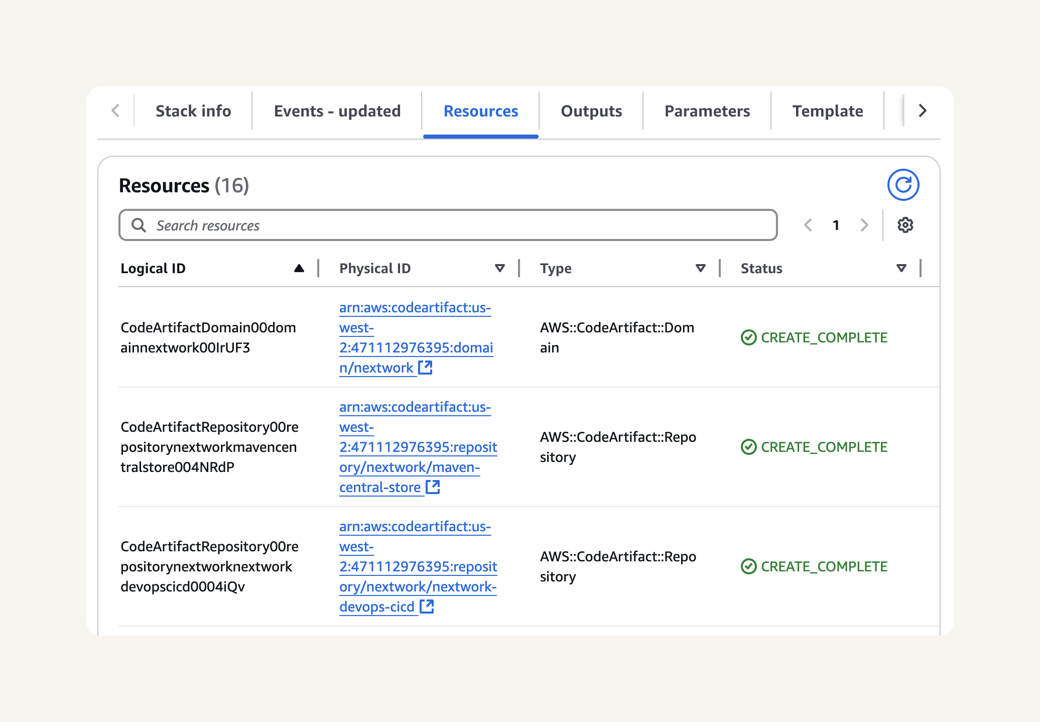Switch to the Outputs tab
The width and height of the screenshot is (1040, 722).
[591, 111]
